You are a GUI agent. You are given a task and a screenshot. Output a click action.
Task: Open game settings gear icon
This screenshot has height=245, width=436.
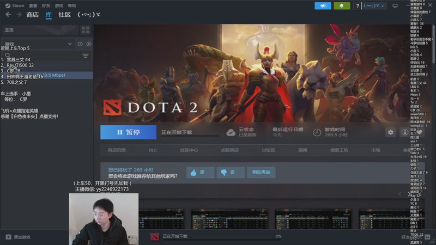tap(391, 132)
